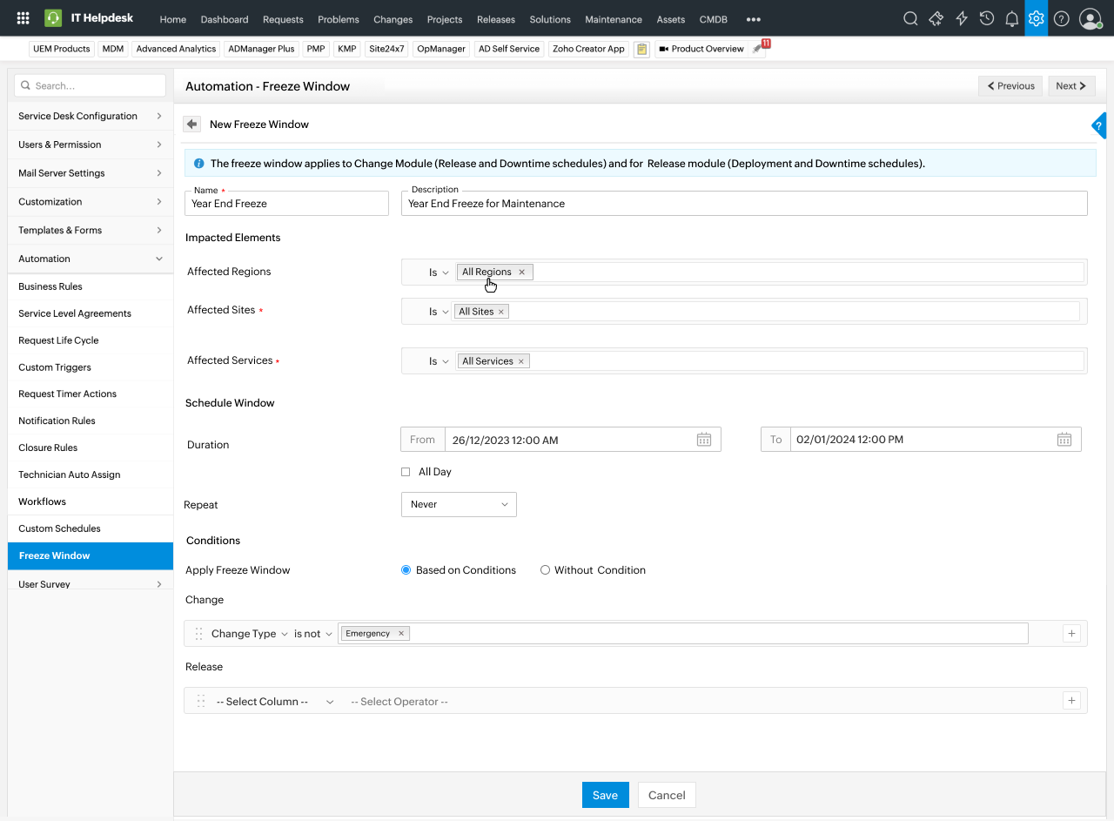Open the global search icon
This screenshot has width=1114, height=821.
[x=909, y=17]
